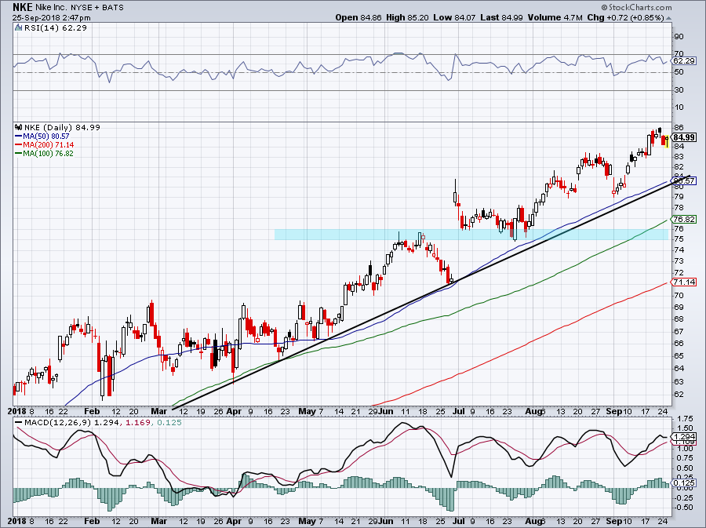Image resolution: width=706 pixels, height=528 pixels.
Task: Click the 'Sep' date label under the price panel
Action: (x=613, y=411)
